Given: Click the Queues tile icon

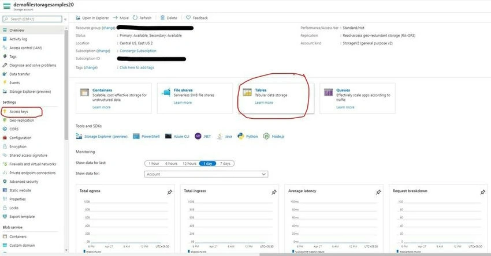Looking at the screenshot, I should click(x=329, y=92).
